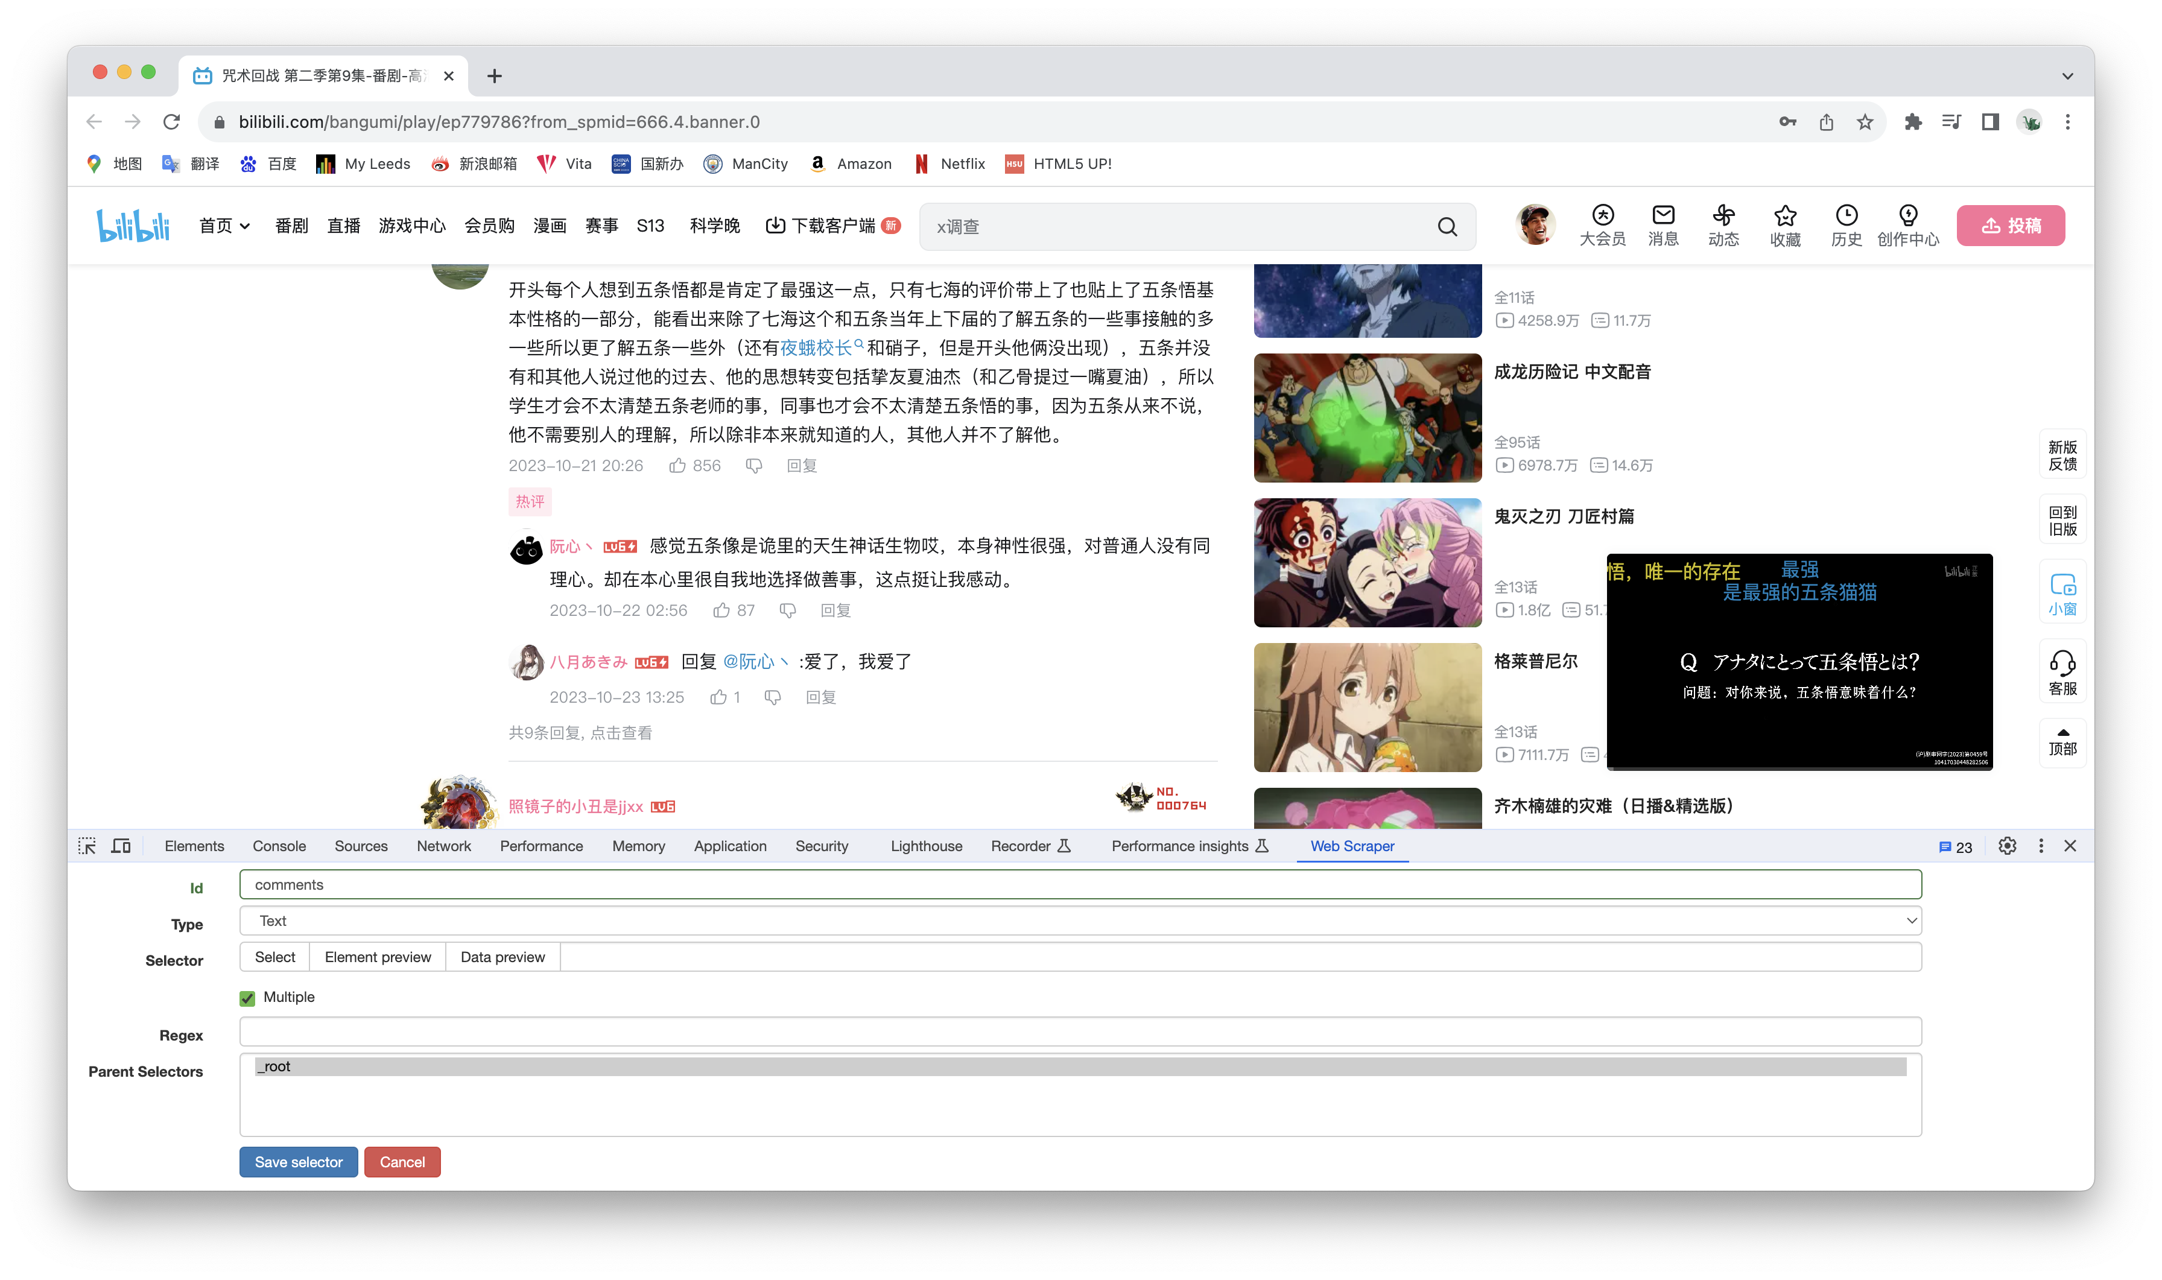
Task: Toggle device toolbar icon in DevTools
Action: point(122,846)
